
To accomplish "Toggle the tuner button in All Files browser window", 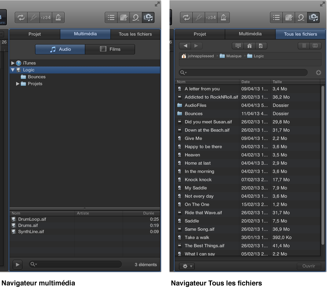I will tap(199, 18).
